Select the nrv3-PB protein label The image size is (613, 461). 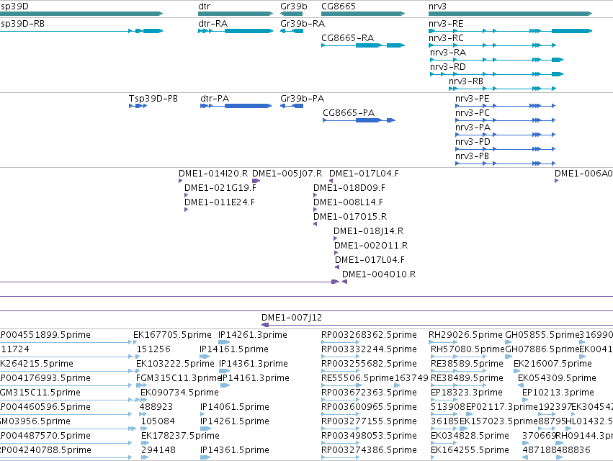[472, 156]
